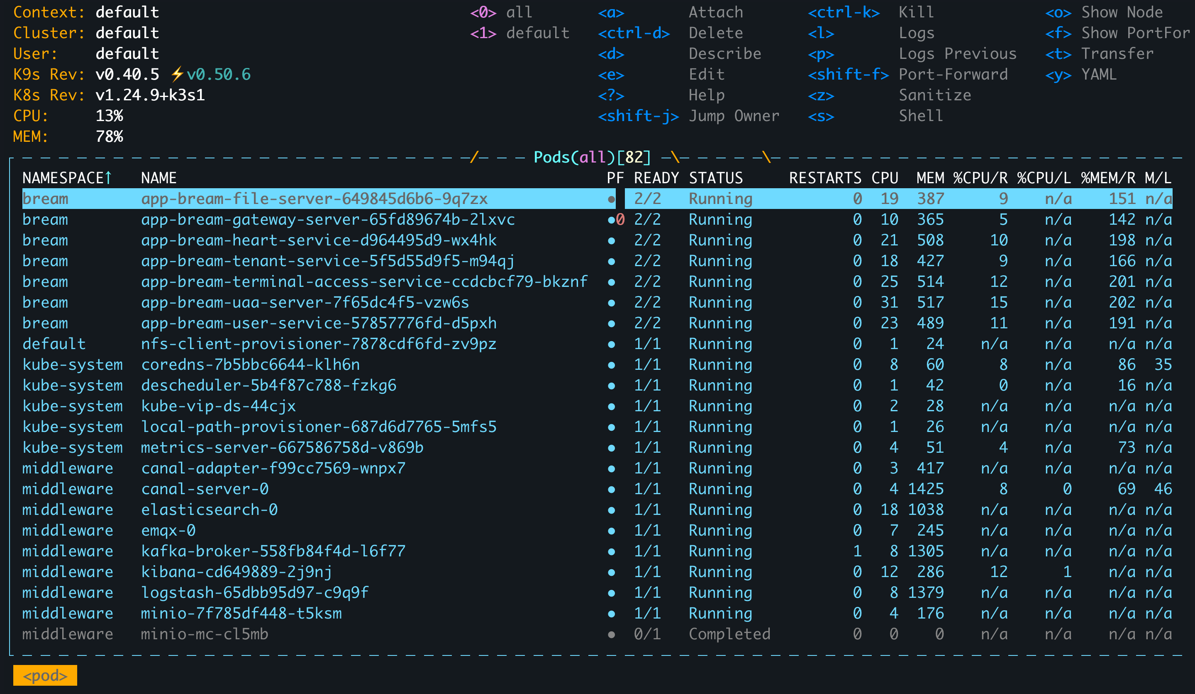Click the status dot on the elasticsearch-0 row

click(x=611, y=510)
